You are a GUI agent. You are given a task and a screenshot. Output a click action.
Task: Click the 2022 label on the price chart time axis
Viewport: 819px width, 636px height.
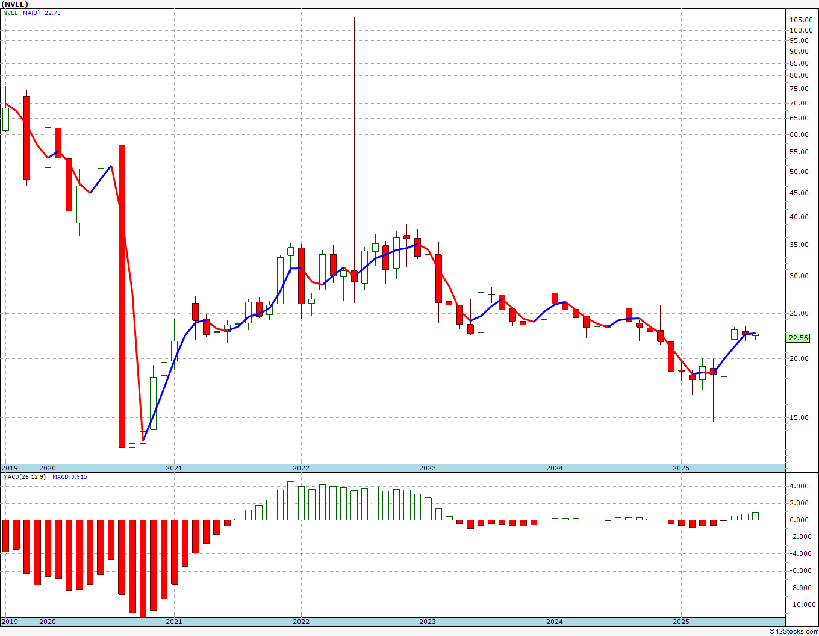tap(301, 468)
